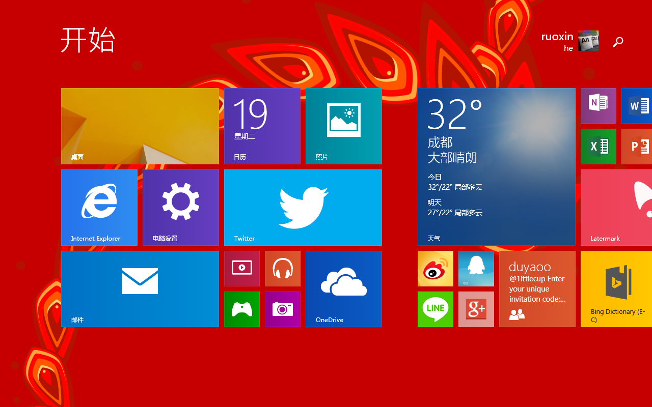
Task: Launch the Photos (照片) tile
Action: point(344,126)
